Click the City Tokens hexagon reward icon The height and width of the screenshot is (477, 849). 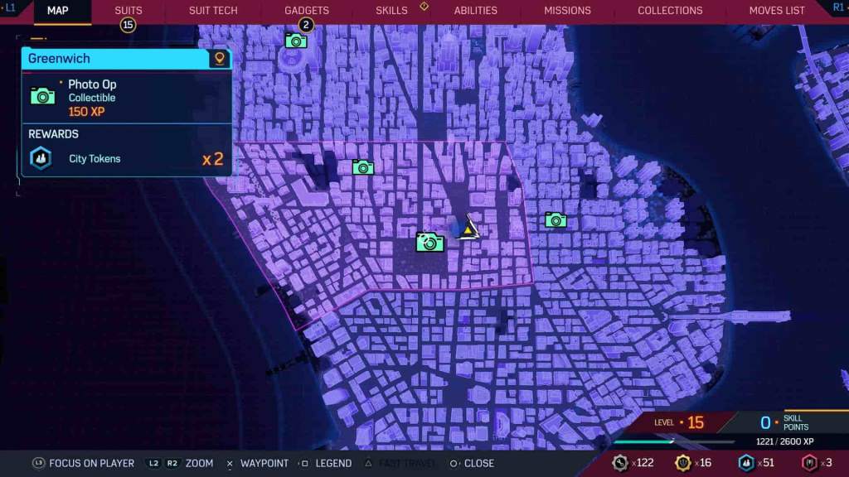(x=41, y=158)
